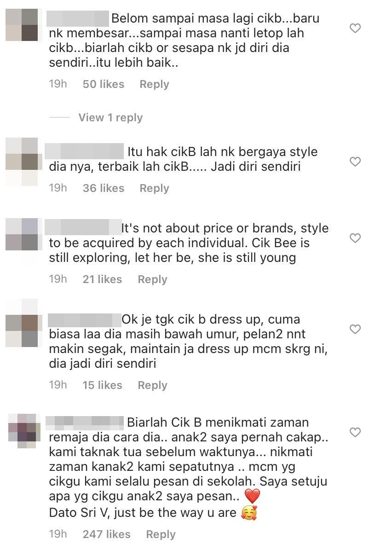Image resolution: width=381 pixels, height=556 pixels.
Task: Like the 'It's not about price' comment
Action: [x=355, y=238]
